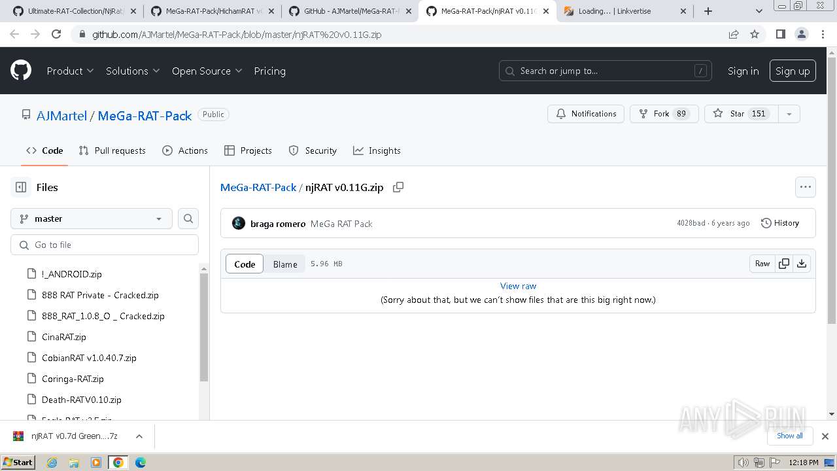Open the three-dot more file actions menu
837x471 pixels.
click(805, 187)
